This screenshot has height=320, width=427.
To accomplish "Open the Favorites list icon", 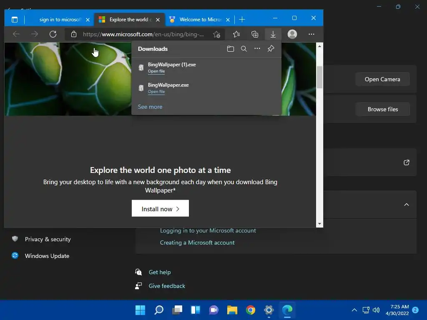I will pos(236,34).
